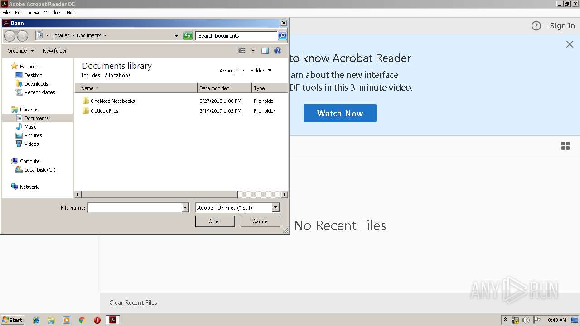Select the Outlook Files folder
The width and height of the screenshot is (580, 326).
click(x=105, y=111)
